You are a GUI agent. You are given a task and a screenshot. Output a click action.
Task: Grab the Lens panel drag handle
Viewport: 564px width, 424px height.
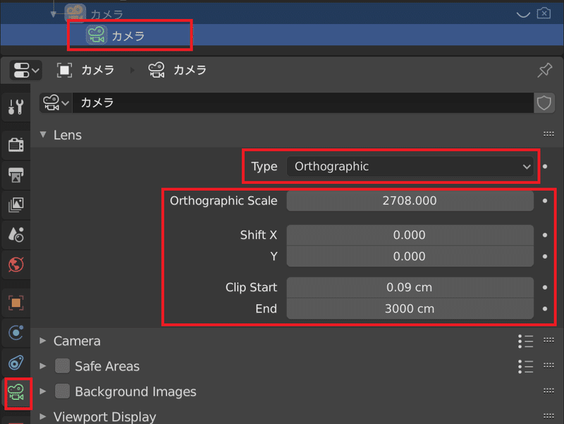click(548, 134)
